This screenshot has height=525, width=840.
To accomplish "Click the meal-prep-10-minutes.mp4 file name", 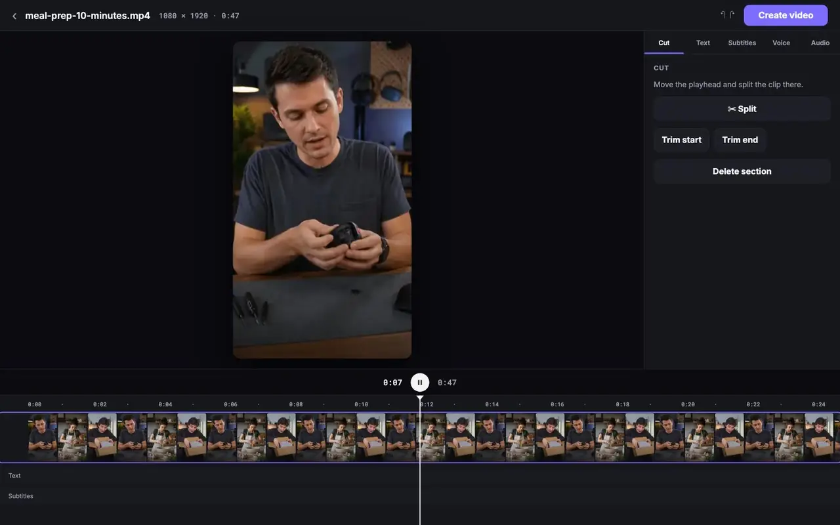I will pyautogui.click(x=87, y=15).
